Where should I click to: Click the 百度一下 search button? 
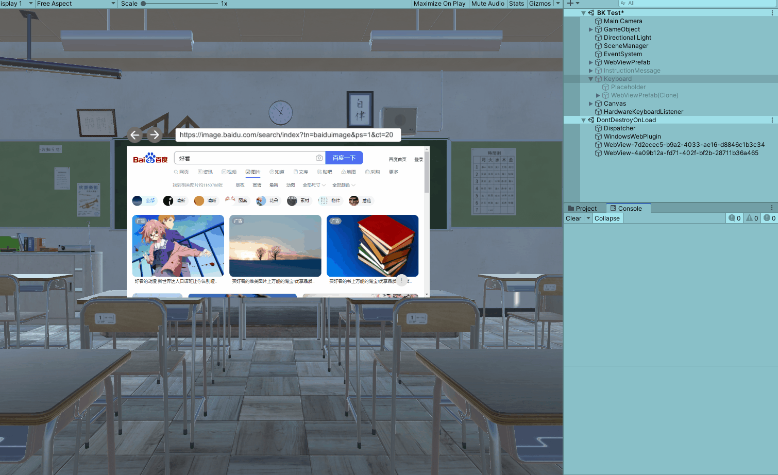point(344,158)
